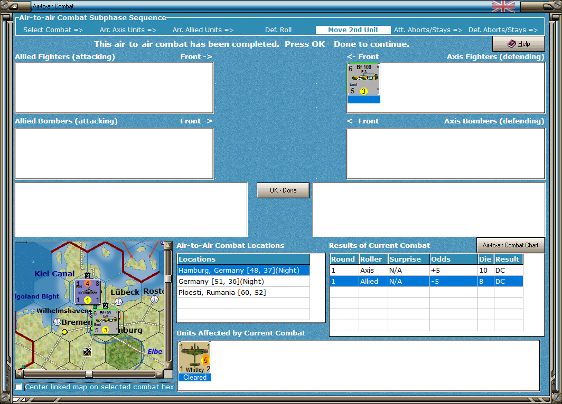562x404 pixels.
Task: Click the map scroll down arrow
Action: [168, 365]
